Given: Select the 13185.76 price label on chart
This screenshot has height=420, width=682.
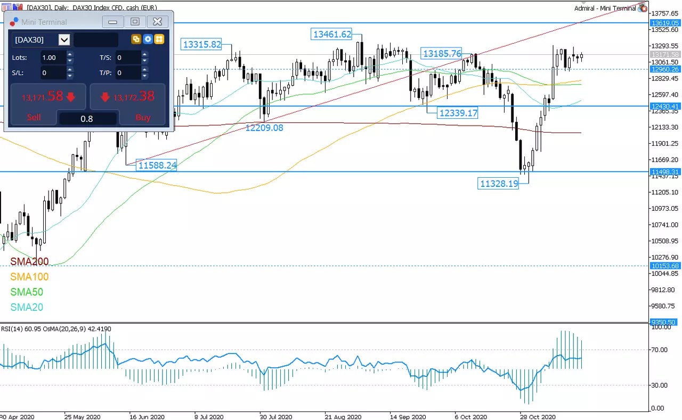Looking at the screenshot, I should 442,53.
